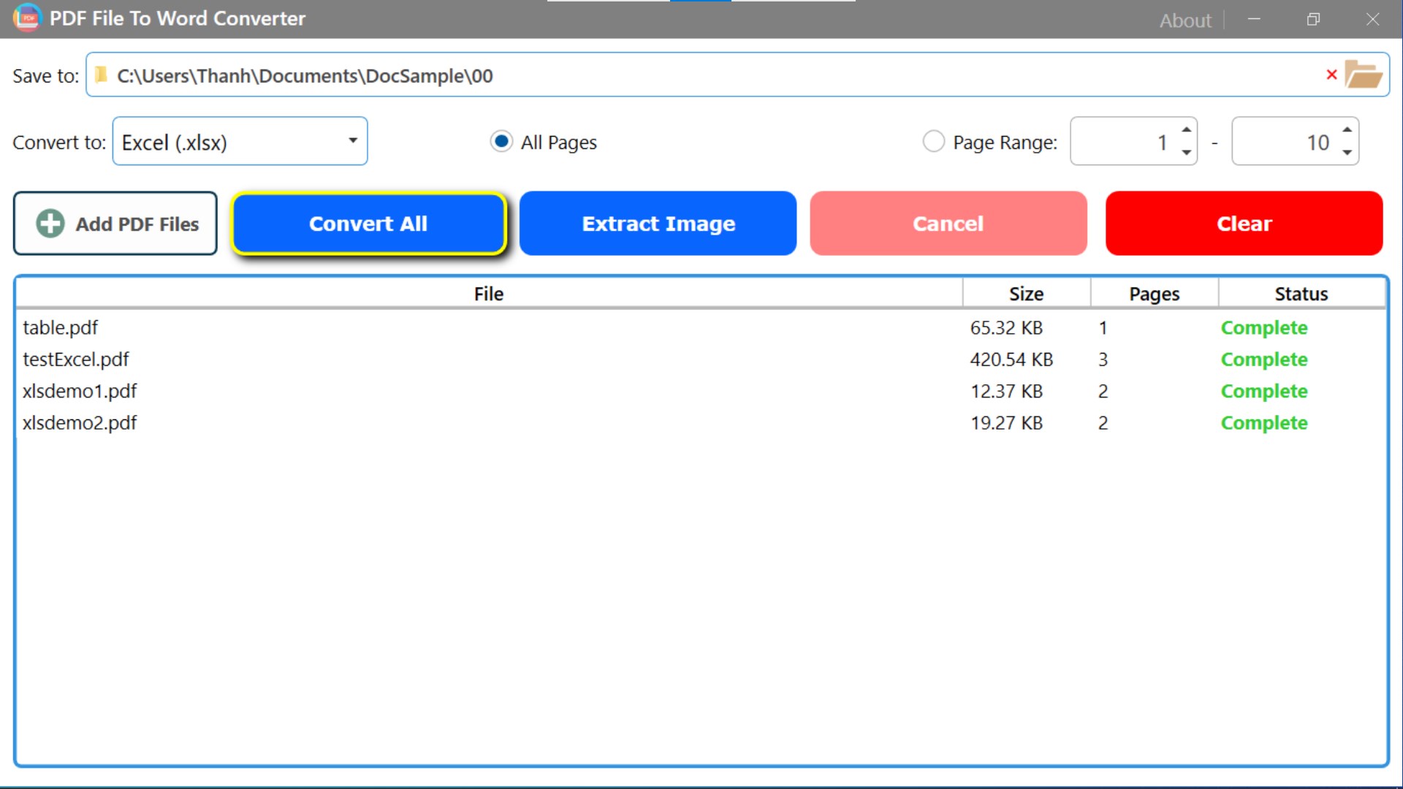
Task: Decrease the start page number
Action: (1187, 153)
